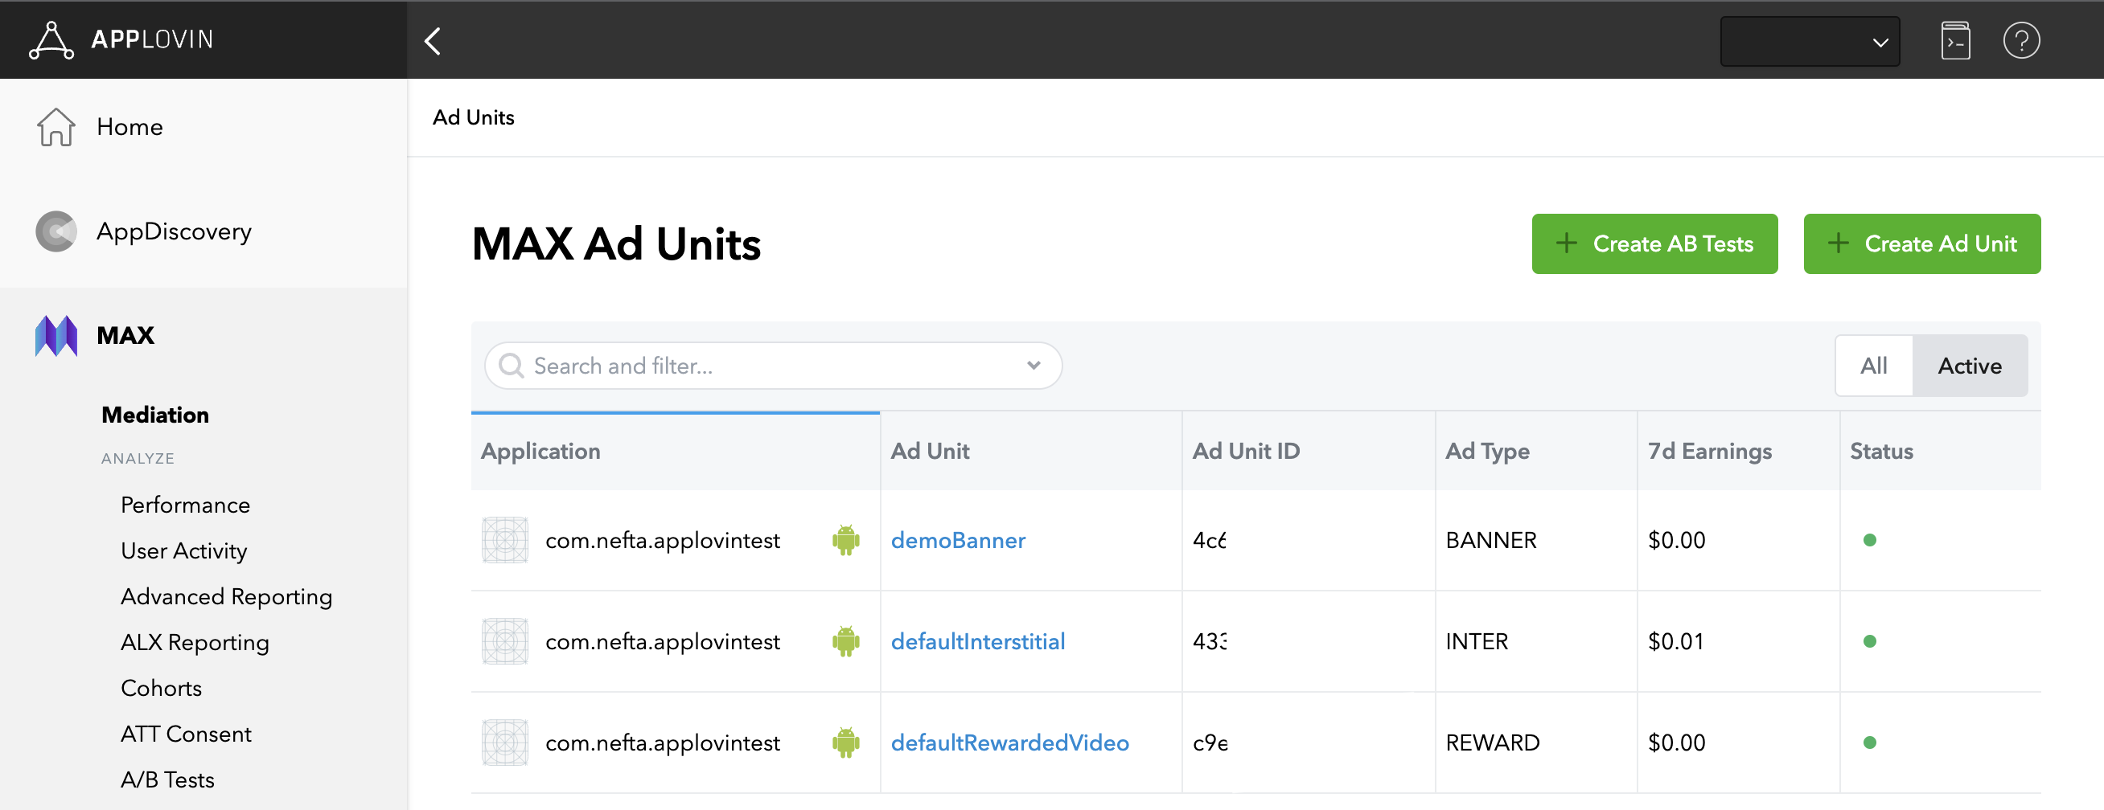The height and width of the screenshot is (810, 2104).
Task: Go to Home via house icon
Action: (x=55, y=127)
